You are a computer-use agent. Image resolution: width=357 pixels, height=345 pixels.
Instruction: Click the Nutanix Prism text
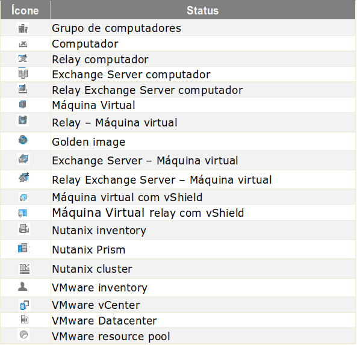(x=88, y=250)
